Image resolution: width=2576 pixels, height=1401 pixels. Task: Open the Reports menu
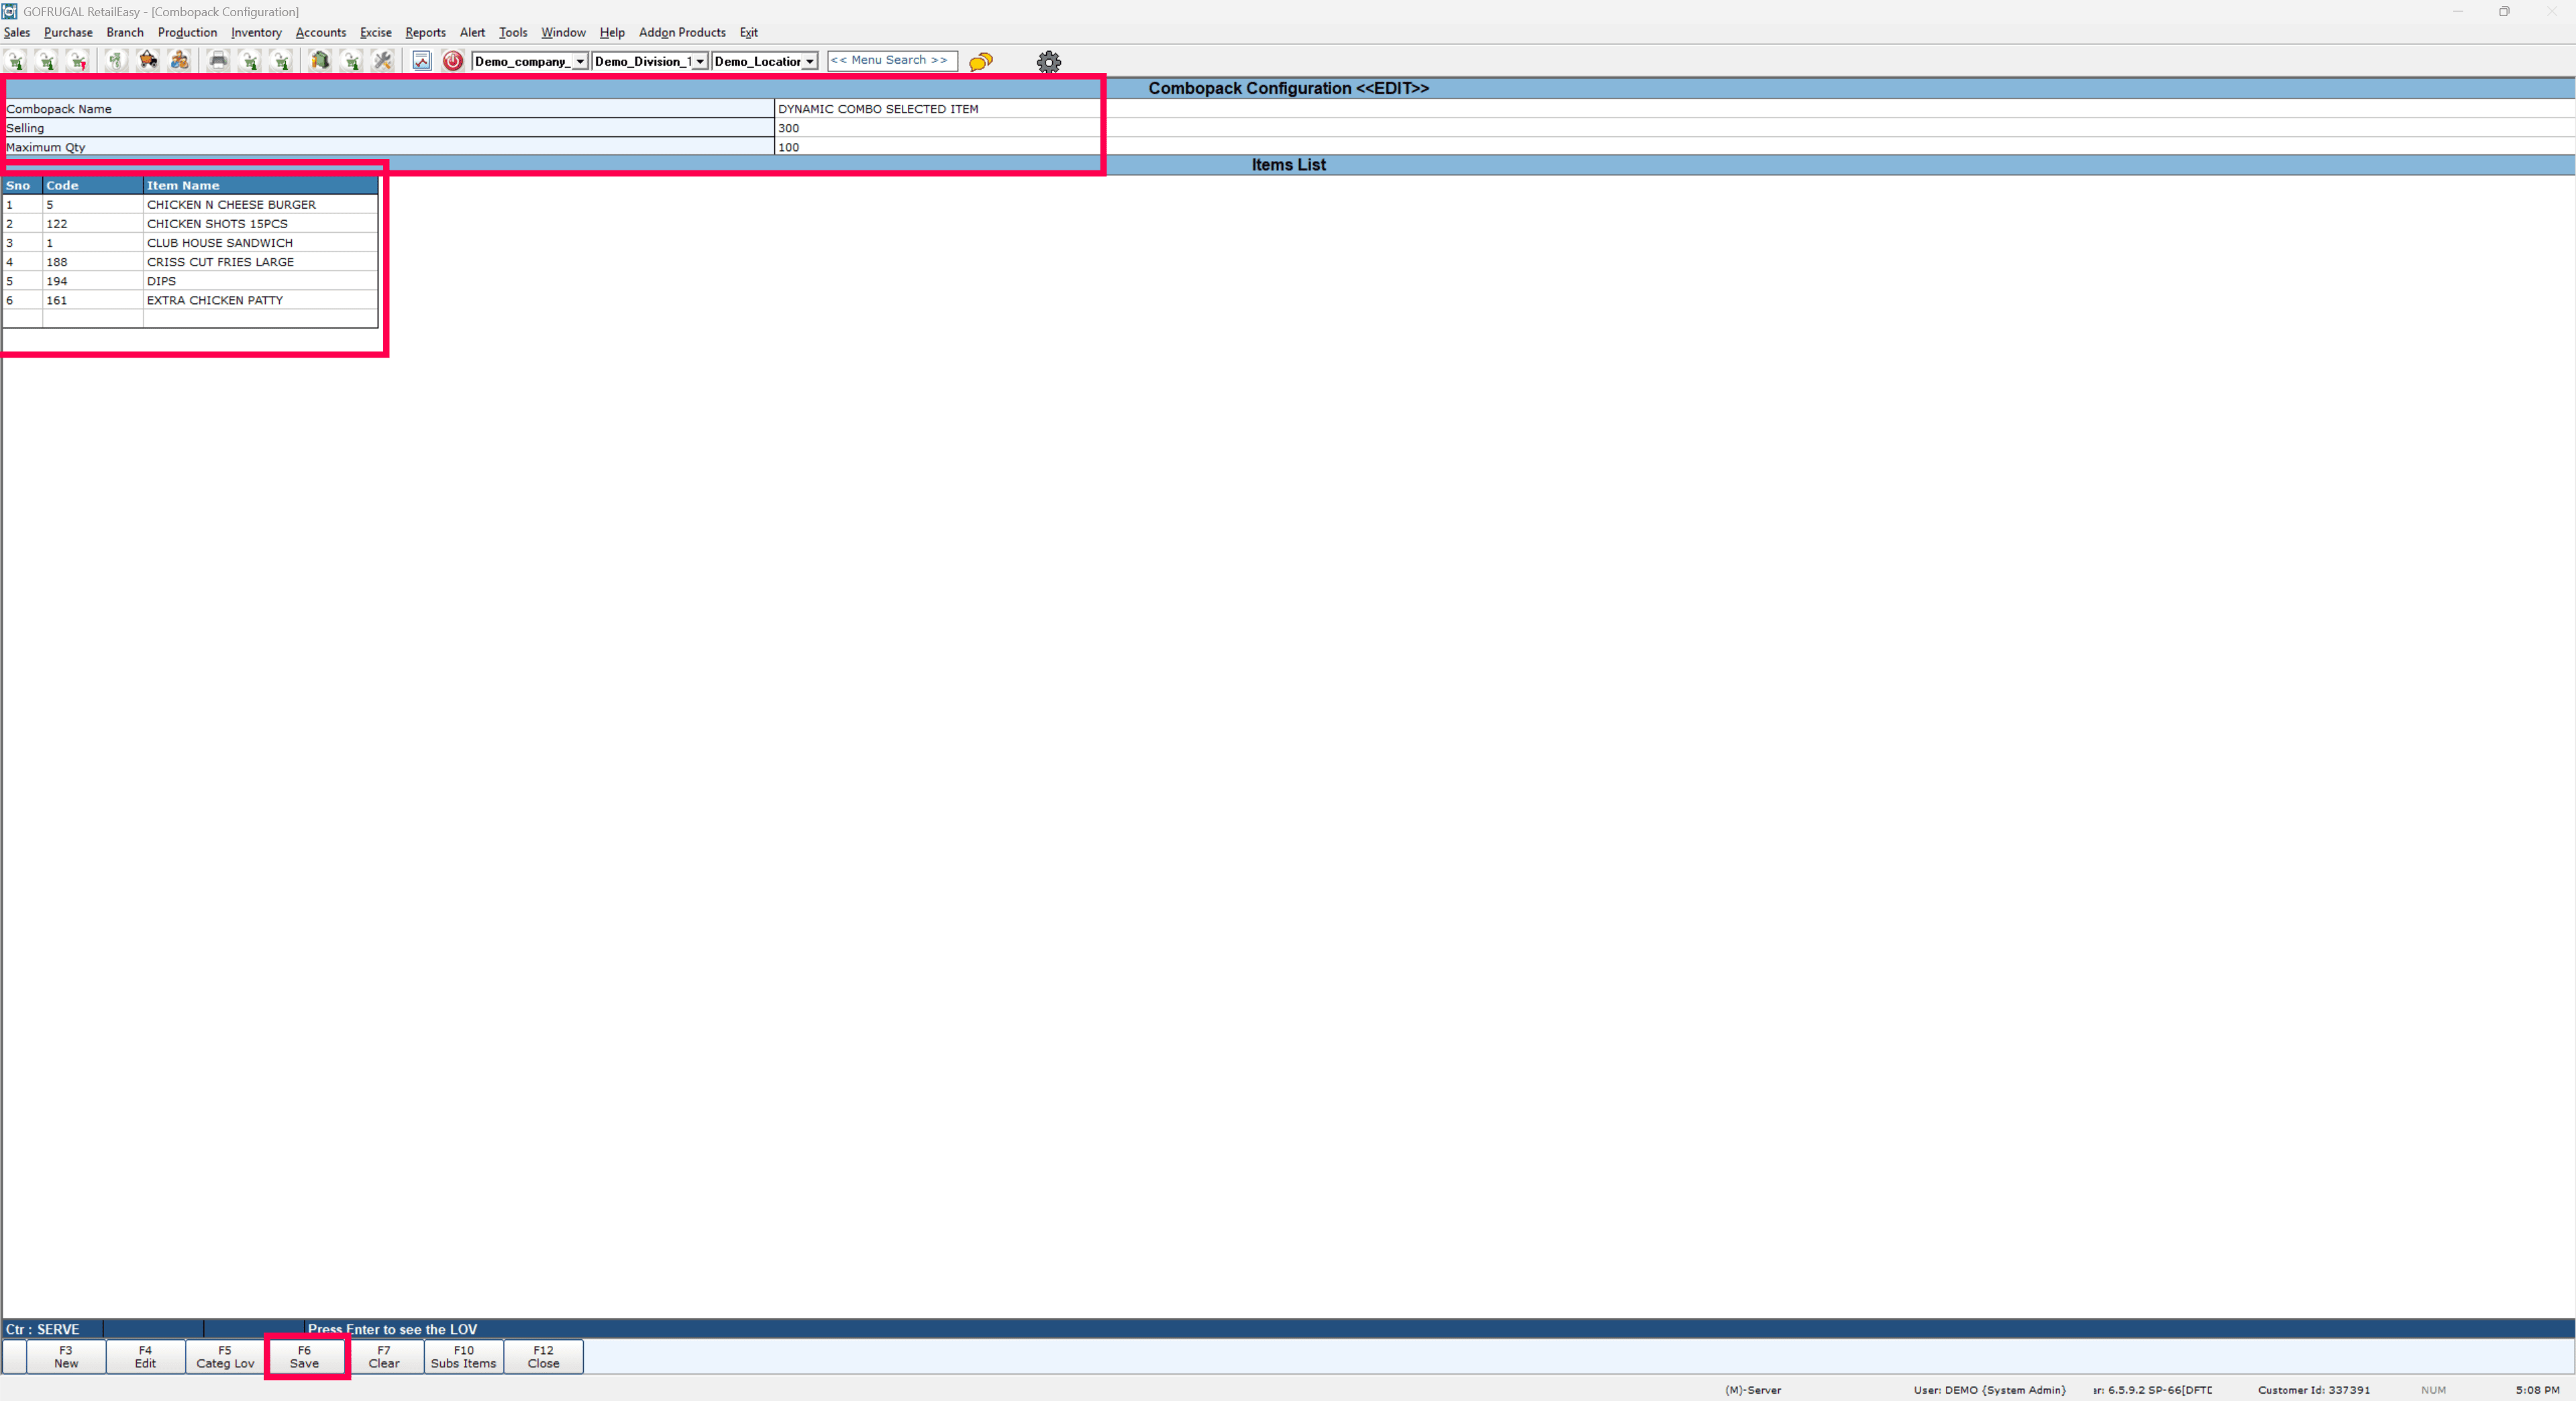coord(425,32)
